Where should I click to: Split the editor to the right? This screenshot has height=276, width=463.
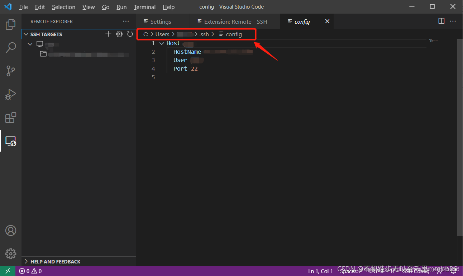(441, 21)
